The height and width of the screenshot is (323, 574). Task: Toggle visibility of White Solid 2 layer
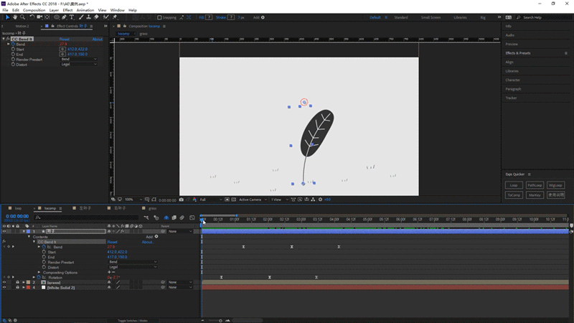tap(4, 288)
